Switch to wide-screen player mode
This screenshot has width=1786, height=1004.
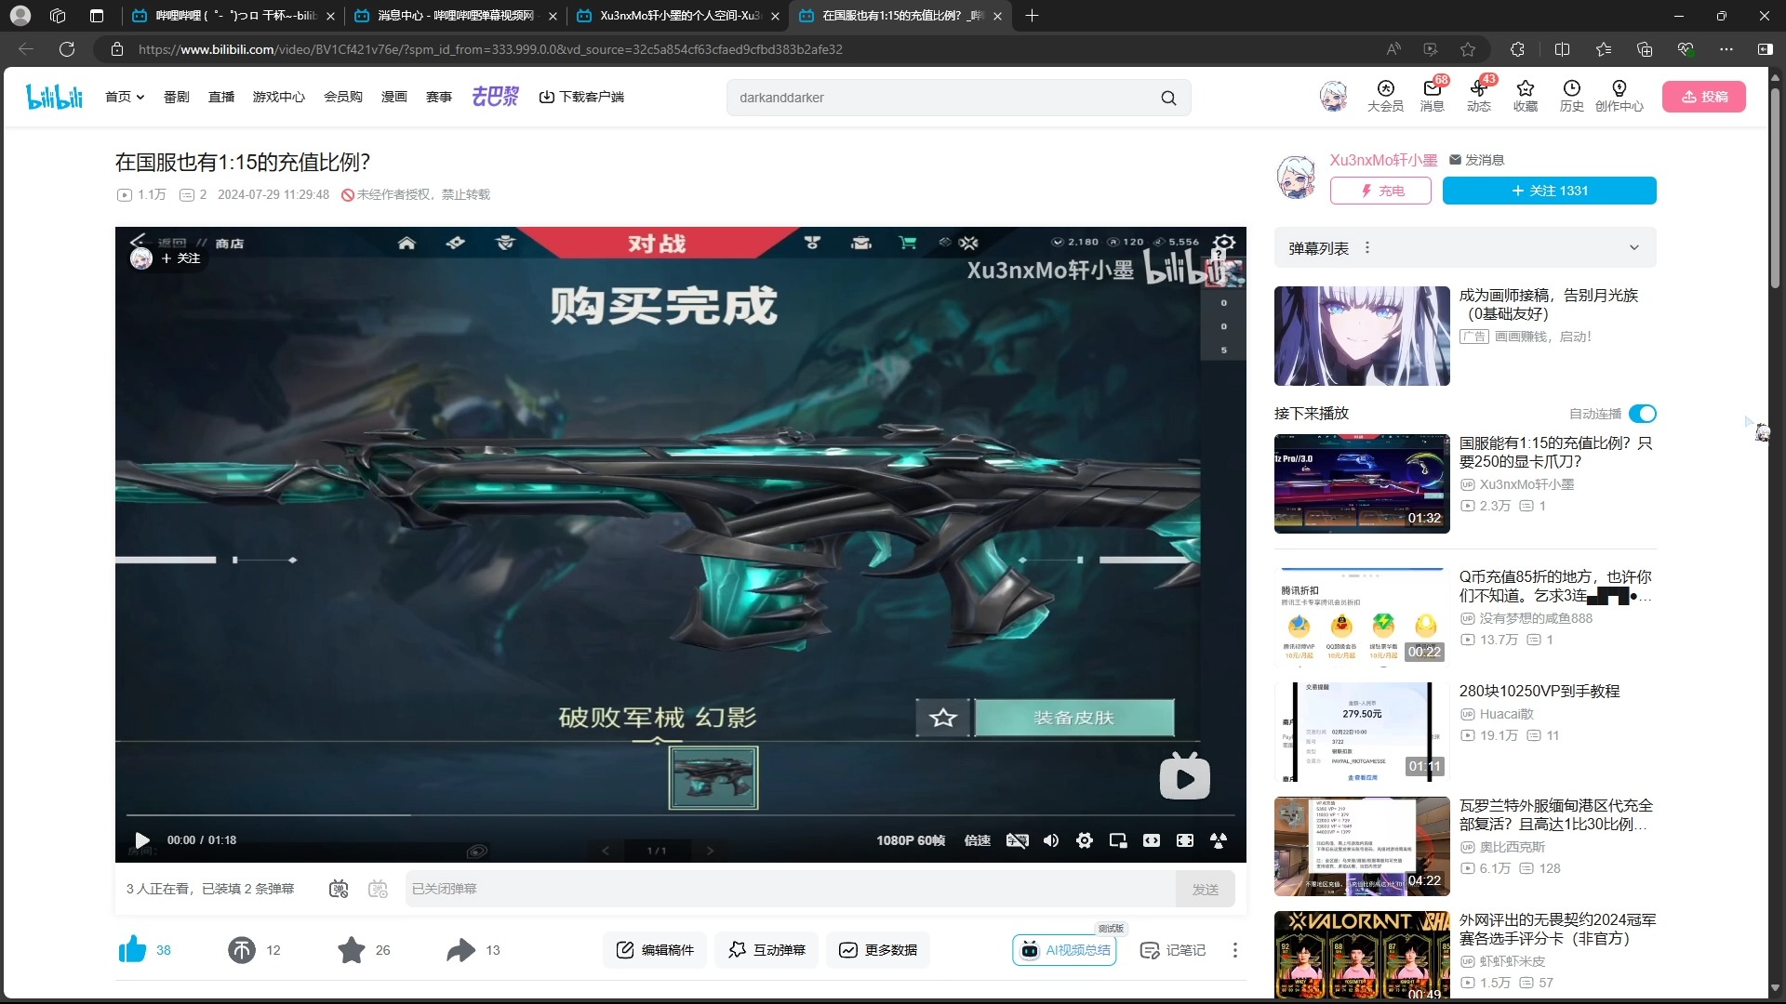coord(1152,840)
